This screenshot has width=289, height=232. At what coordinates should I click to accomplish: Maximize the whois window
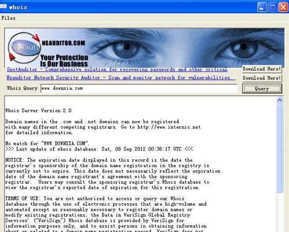(x=273, y=7)
